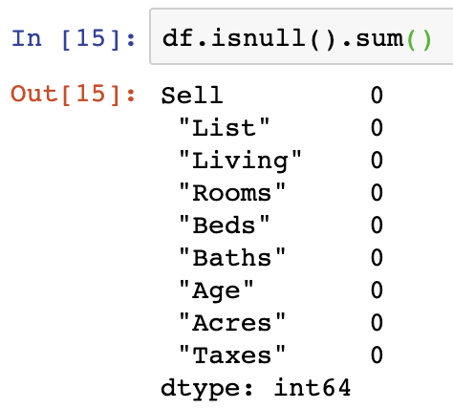Click the "Baths" column name in output
This screenshot has height=409, width=453.
pos(232,257)
